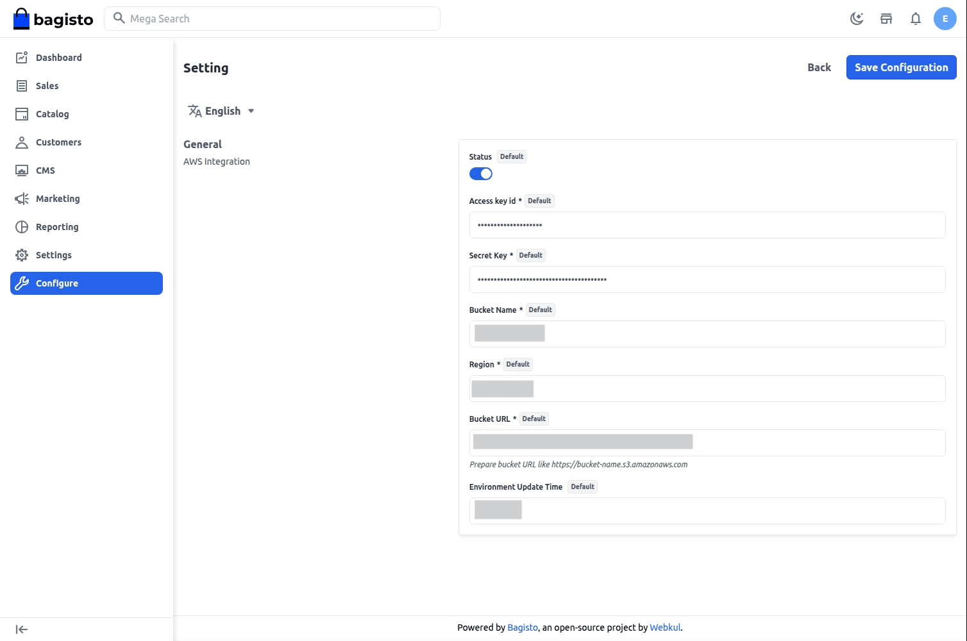The height and width of the screenshot is (641, 967).
Task: Click inside the Mega Search field
Action: (x=272, y=18)
